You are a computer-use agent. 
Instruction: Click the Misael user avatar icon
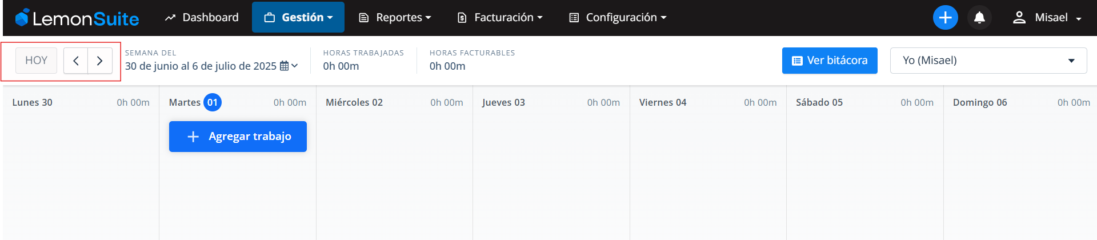(x=1019, y=18)
